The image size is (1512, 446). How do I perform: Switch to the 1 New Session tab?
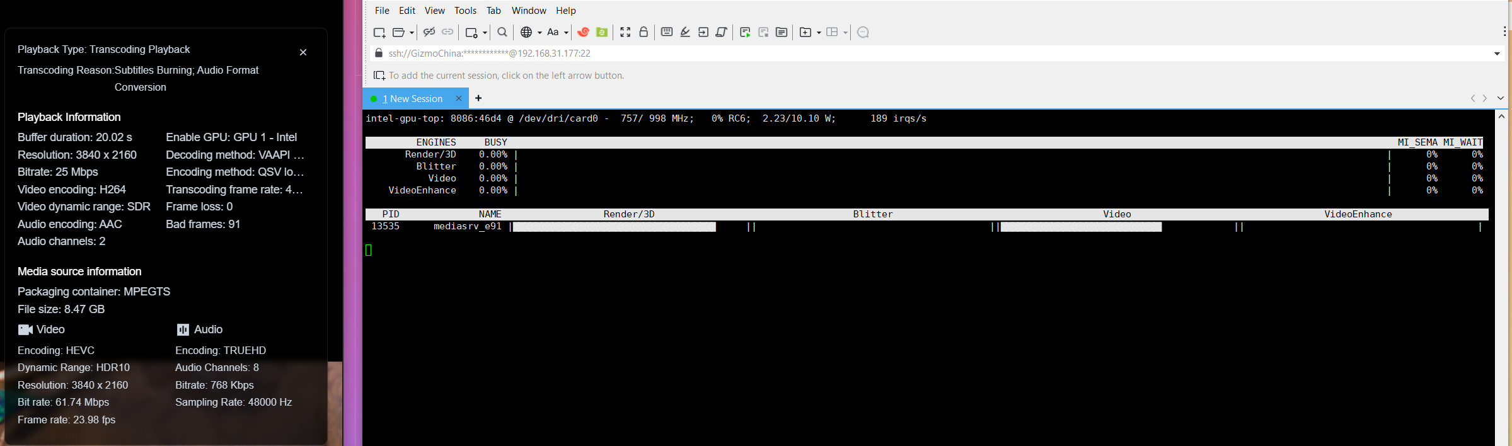click(412, 99)
